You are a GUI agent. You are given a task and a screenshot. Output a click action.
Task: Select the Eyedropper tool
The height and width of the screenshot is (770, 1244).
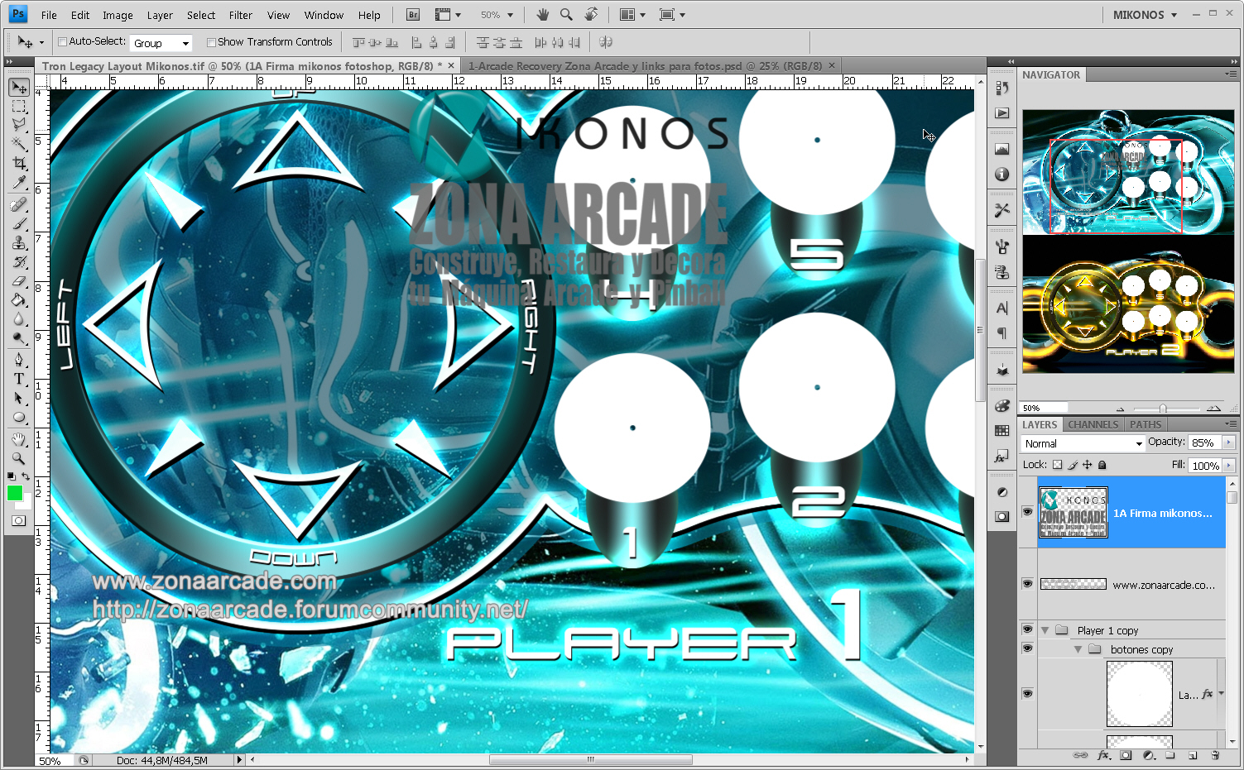18,181
